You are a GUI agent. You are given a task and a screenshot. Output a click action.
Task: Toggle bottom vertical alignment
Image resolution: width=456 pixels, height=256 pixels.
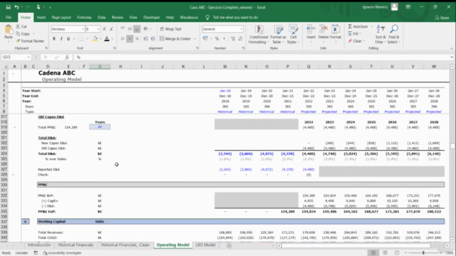coord(137,28)
